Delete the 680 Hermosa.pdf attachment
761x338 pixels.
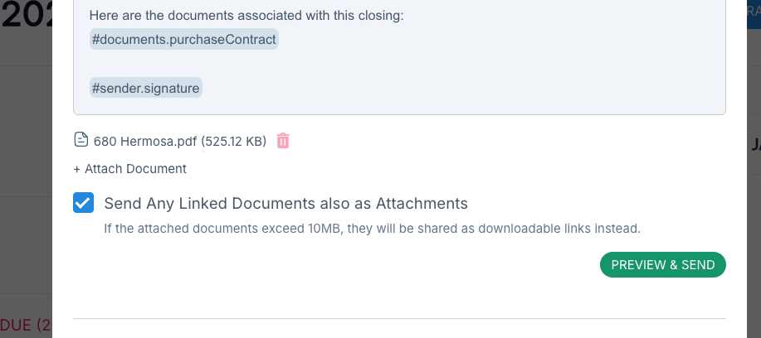(x=283, y=141)
